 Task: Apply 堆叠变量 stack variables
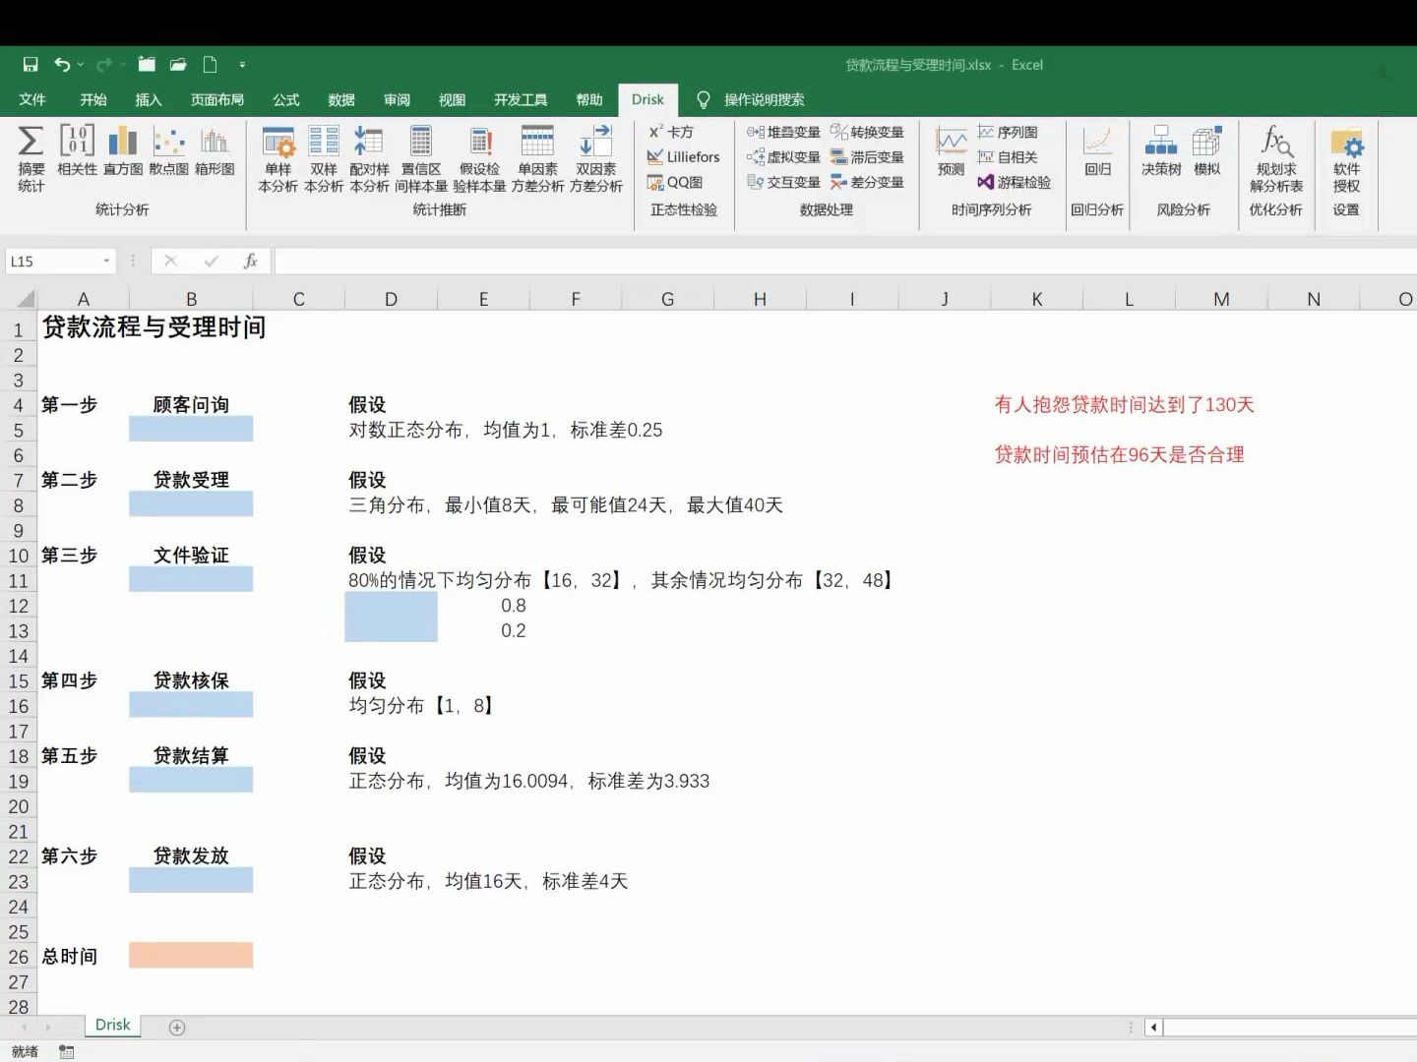(x=783, y=132)
